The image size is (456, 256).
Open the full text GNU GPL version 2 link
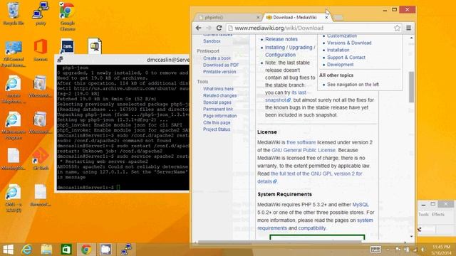(x=310, y=177)
